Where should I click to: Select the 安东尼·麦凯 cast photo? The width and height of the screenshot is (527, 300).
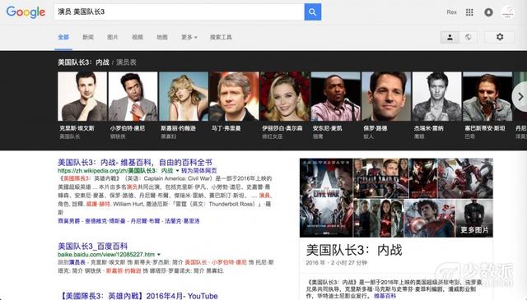point(335,96)
